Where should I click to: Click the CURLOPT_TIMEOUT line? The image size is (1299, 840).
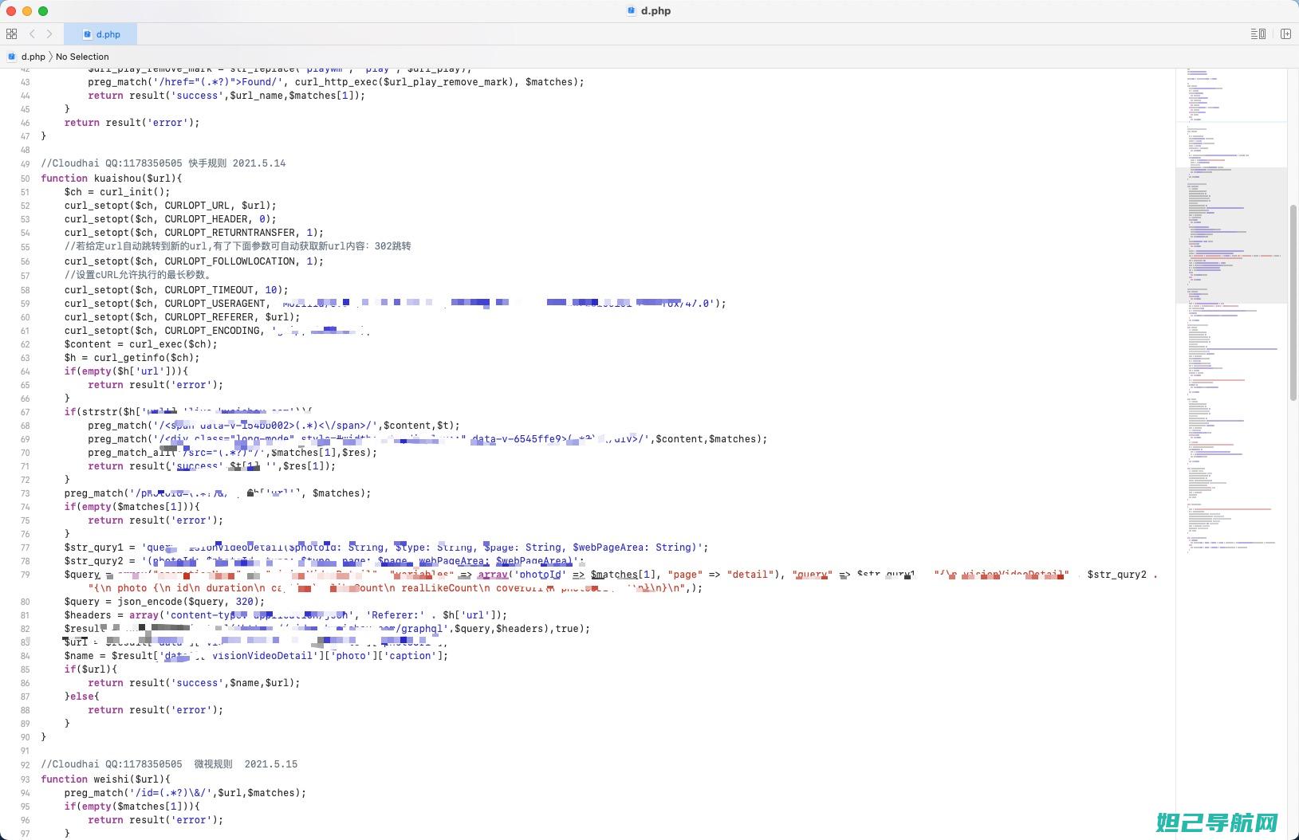click(x=176, y=290)
